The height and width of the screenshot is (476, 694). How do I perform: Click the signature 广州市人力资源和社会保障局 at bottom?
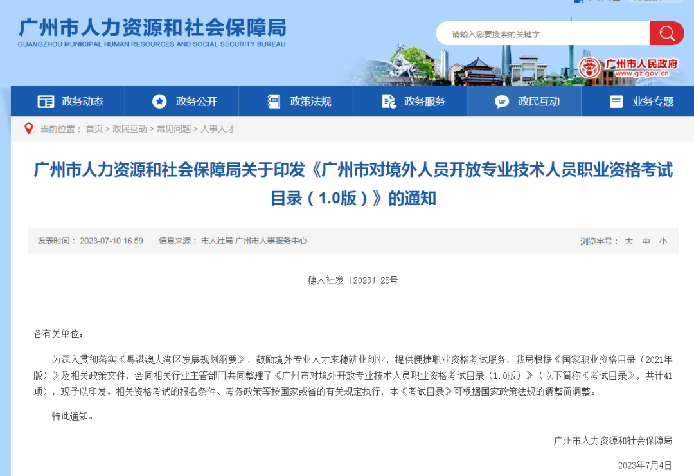click(613, 441)
